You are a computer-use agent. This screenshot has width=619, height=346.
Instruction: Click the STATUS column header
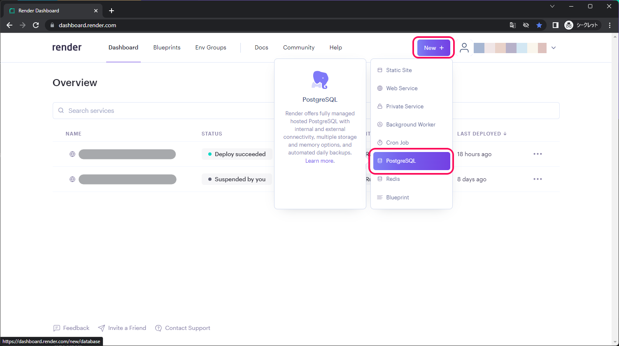(x=212, y=133)
